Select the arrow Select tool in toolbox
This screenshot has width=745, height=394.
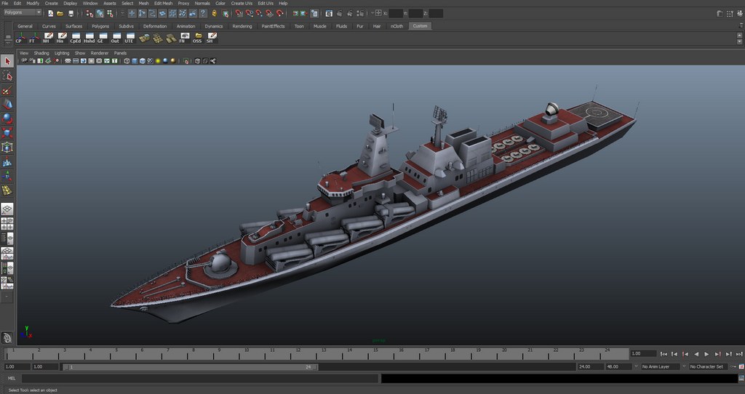pyautogui.click(x=7, y=62)
